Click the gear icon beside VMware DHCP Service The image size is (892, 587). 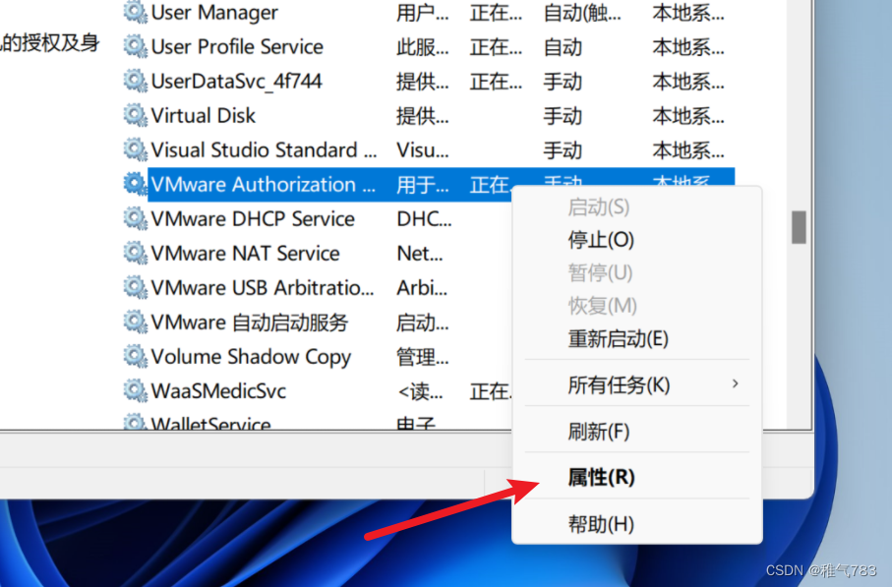(x=136, y=218)
